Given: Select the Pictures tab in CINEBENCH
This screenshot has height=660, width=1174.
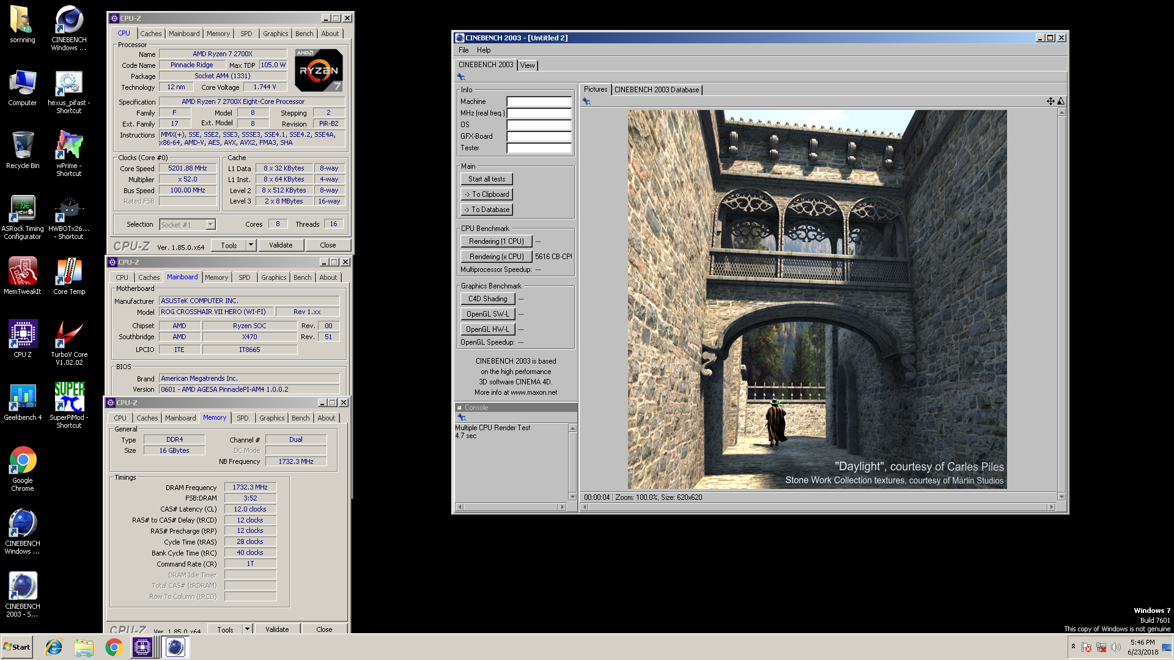Looking at the screenshot, I should 595,89.
